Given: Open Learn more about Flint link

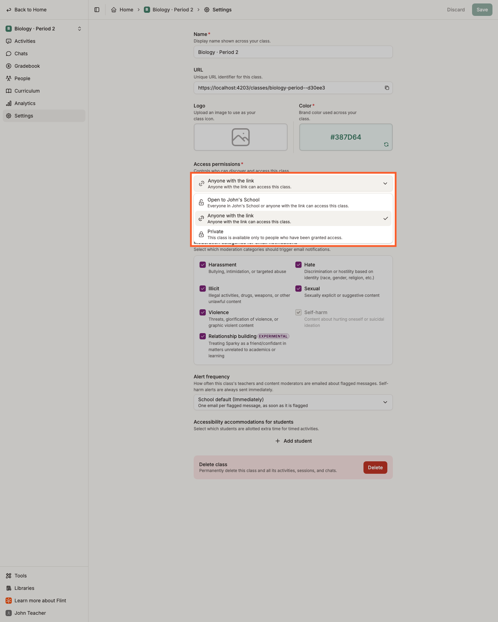Looking at the screenshot, I should pos(44,601).
